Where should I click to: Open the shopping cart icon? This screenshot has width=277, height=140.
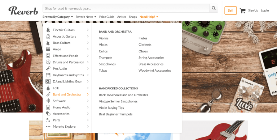tap(242, 10)
